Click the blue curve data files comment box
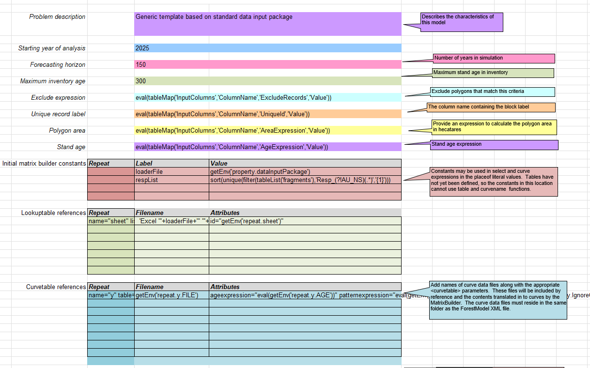Image resolution: width=590 pixels, height=368 pixels. pos(498,300)
